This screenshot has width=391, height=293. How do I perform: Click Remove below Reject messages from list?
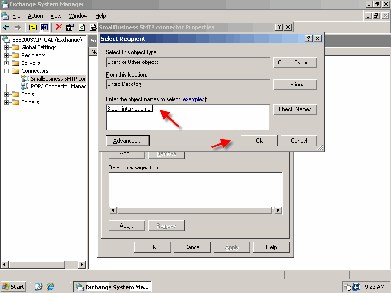click(x=166, y=226)
